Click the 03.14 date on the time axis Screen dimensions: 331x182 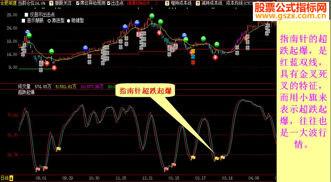[227, 178]
